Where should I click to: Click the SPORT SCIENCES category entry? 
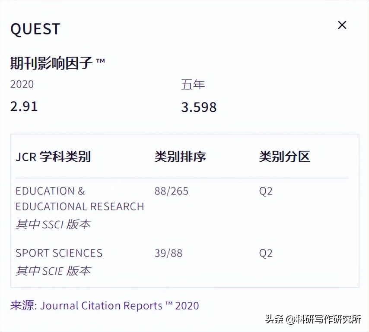(x=59, y=253)
